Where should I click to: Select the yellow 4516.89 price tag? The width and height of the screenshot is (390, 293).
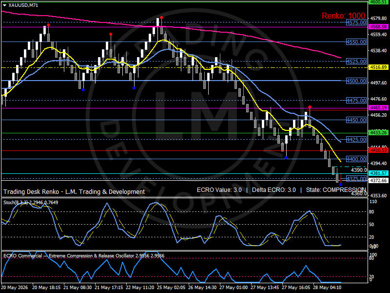click(378, 67)
